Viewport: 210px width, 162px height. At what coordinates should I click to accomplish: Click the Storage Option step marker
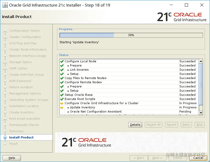coord(5,62)
